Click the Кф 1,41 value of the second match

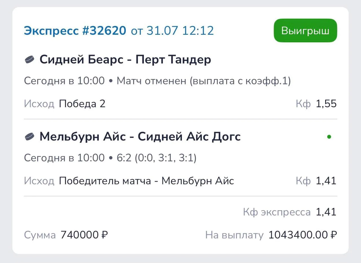(326, 181)
